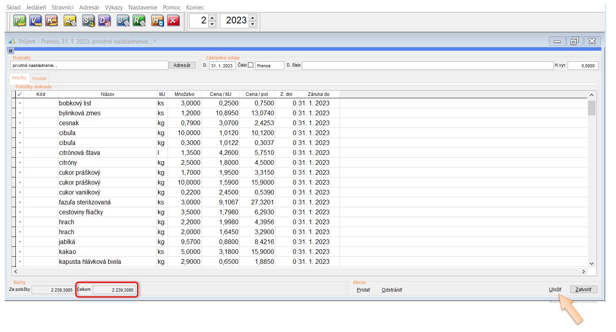Click Pridať to add an item
This screenshot has width=616, height=332.
pos(363,290)
